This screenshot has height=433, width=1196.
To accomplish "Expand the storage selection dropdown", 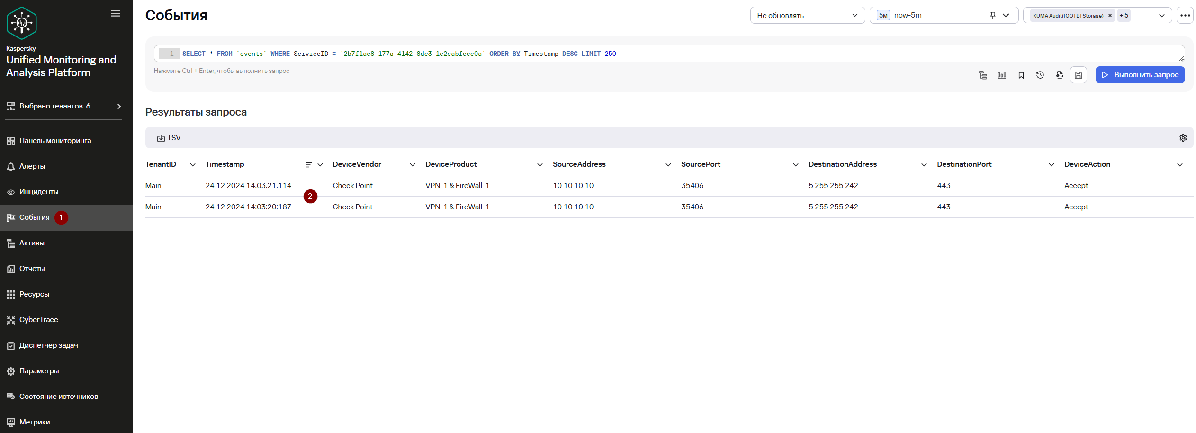I will click(1162, 16).
